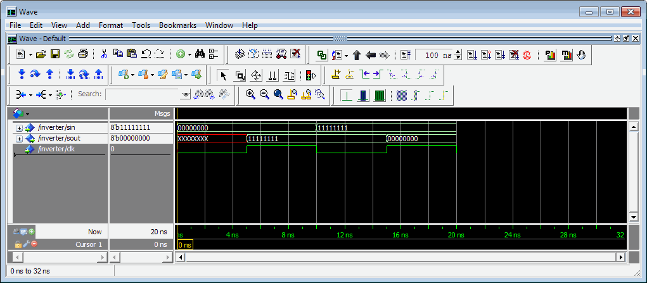647x283 pixels.
Task: Open the Bookmarks menu
Action: (x=177, y=25)
